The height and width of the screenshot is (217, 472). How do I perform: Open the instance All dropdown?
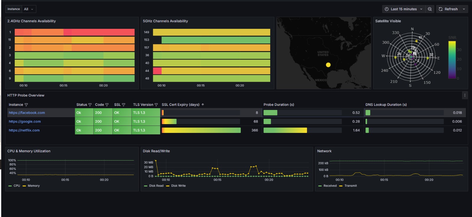pyautogui.click(x=29, y=9)
